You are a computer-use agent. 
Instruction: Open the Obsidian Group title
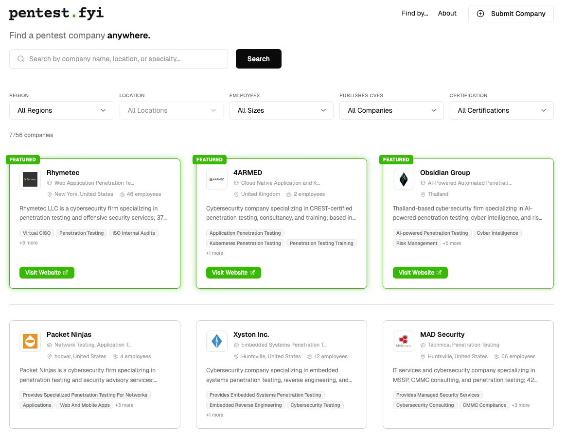[445, 173]
